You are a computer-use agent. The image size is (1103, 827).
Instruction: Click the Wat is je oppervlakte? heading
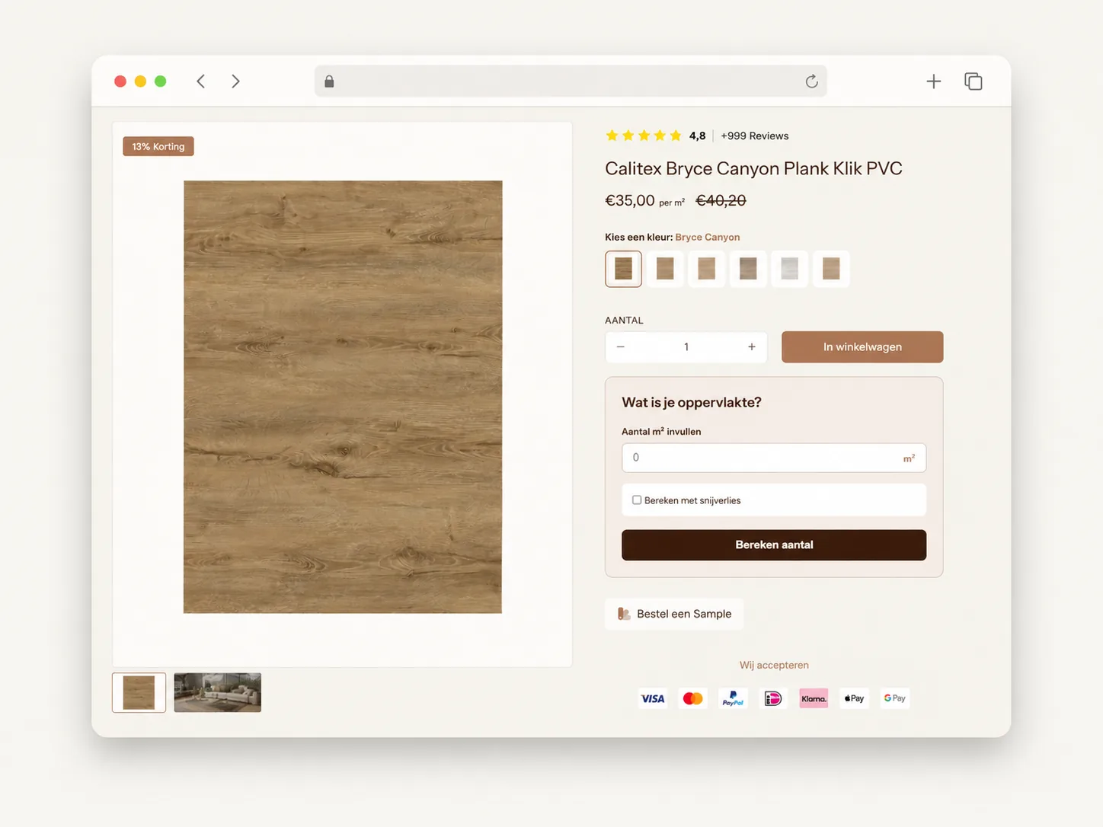click(692, 402)
